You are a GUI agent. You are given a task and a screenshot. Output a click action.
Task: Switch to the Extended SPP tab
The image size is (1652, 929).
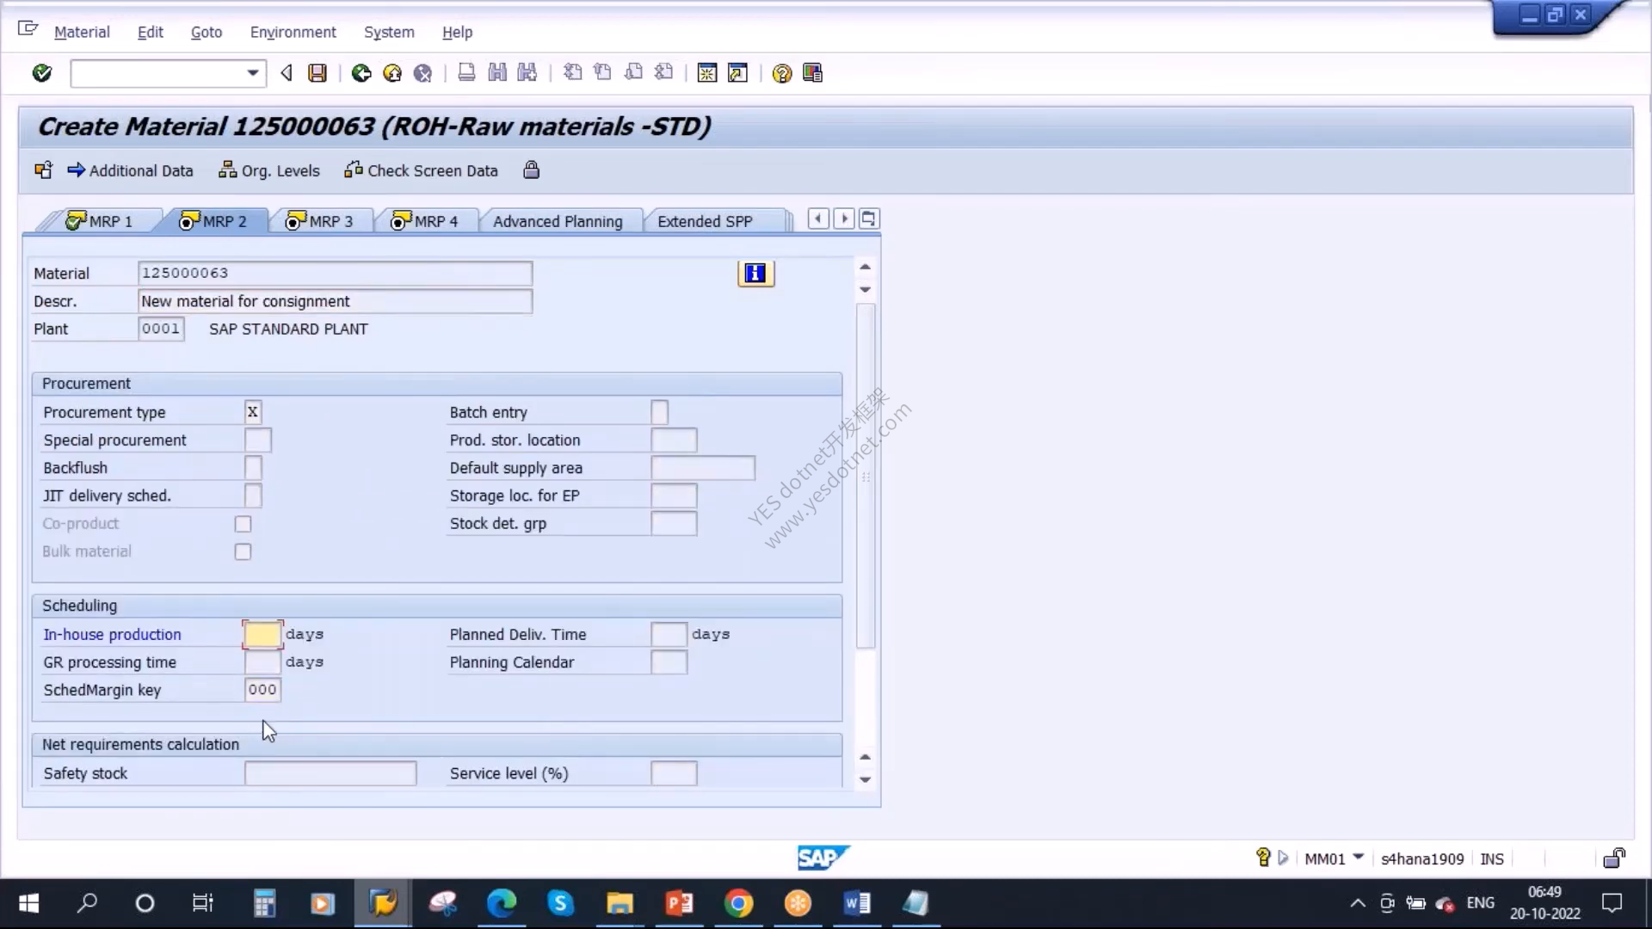pos(705,221)
